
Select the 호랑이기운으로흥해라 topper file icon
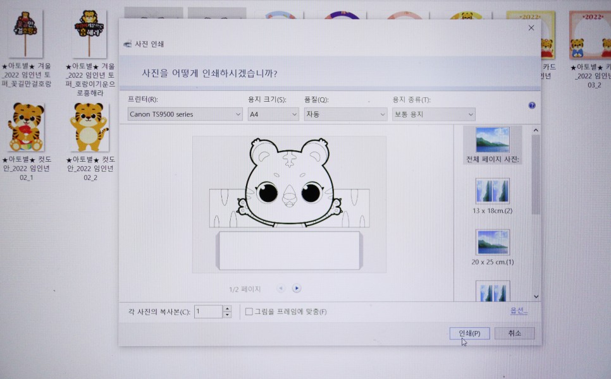point(90,34)
